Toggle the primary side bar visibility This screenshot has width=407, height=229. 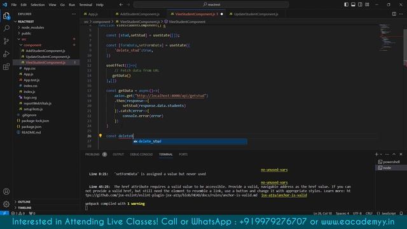click(346, 4)
